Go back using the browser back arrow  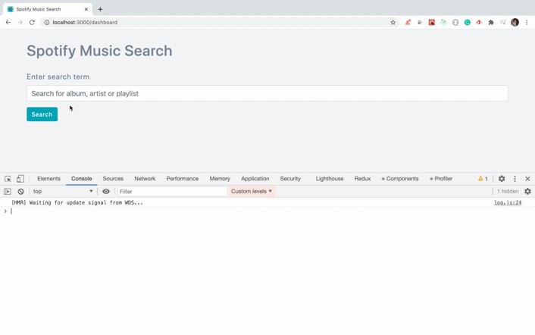[8, 23]
